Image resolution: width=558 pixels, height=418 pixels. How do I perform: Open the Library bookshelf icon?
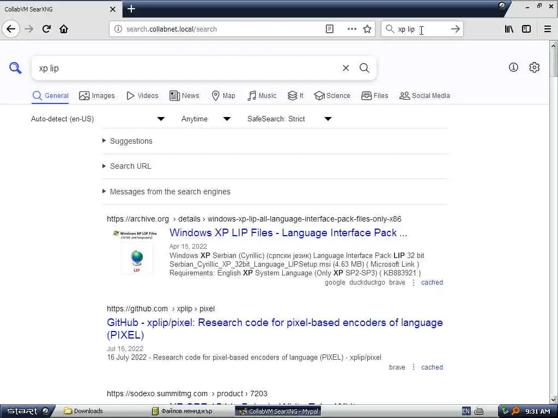509,29
